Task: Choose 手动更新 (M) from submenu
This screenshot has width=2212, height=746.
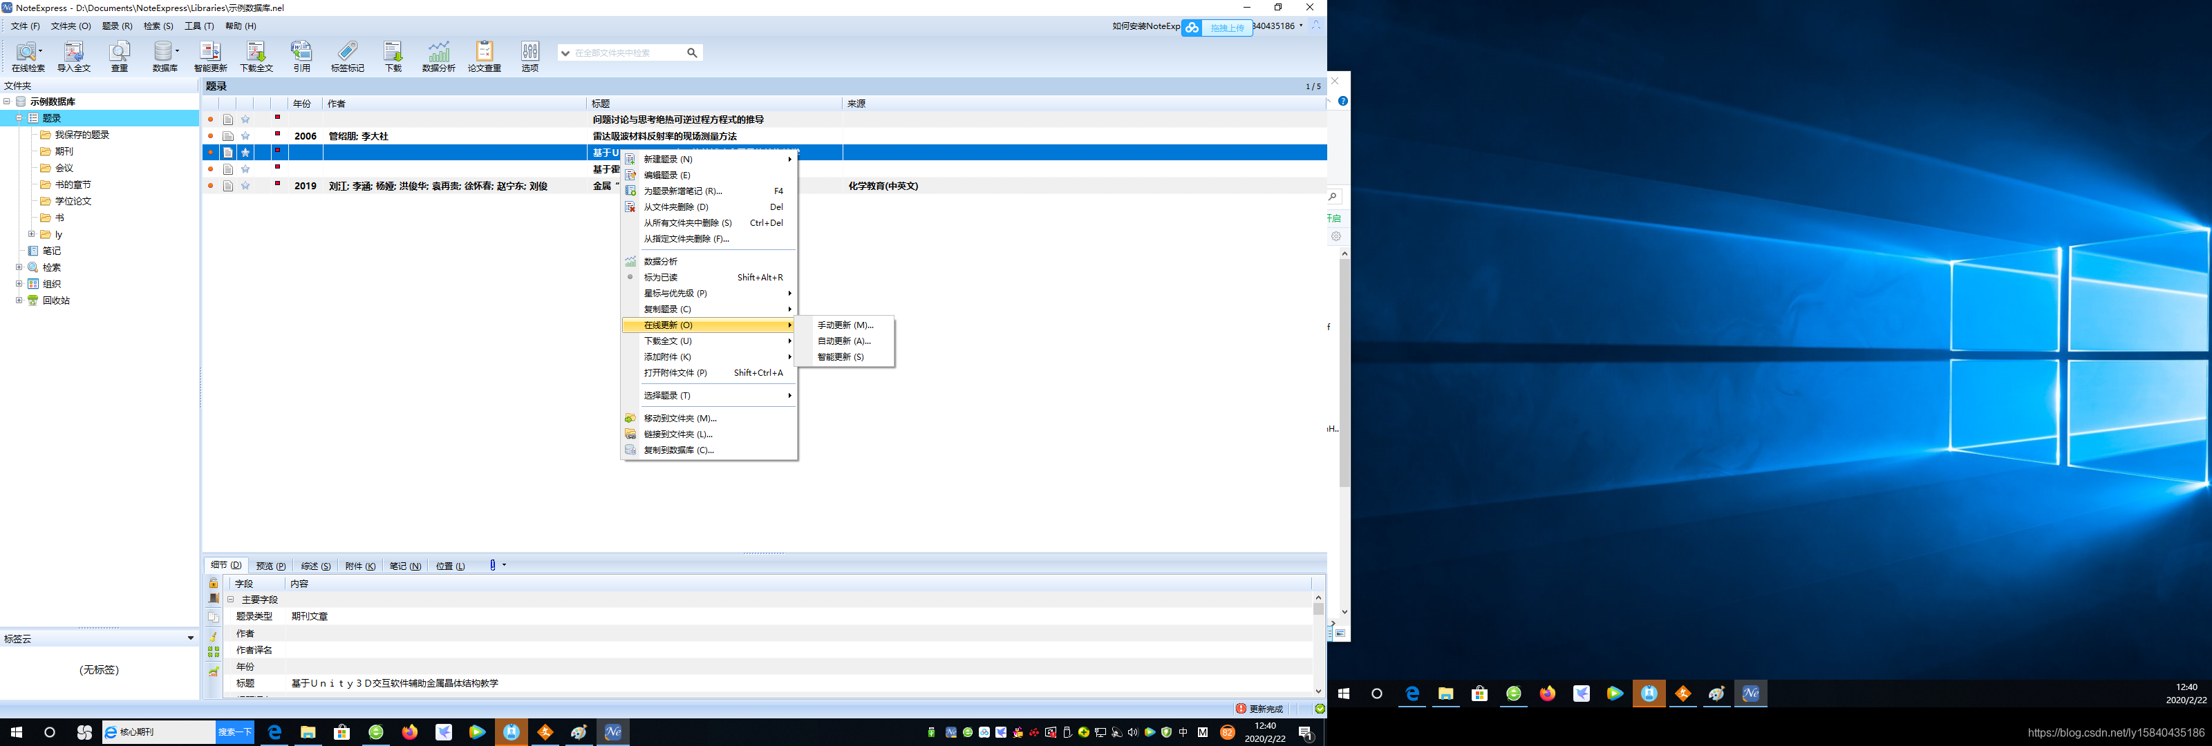Action: 845,325
